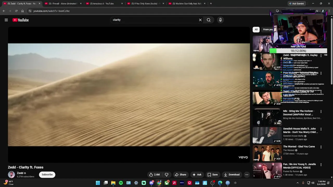The height and width of the screenshot is (187, 333).
Task: Select the address bar URL
Action: click(x=52, y=11)
